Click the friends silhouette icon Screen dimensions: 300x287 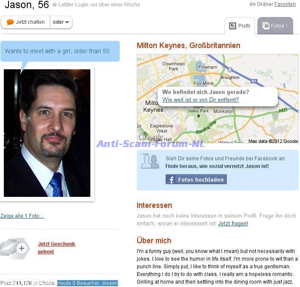(150, 161)
